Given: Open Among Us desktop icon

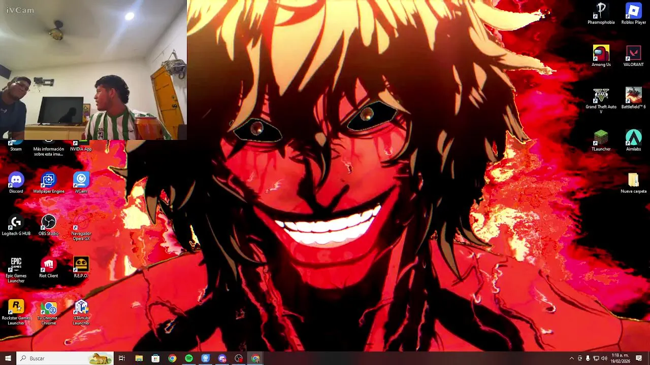Looking at the screenshot, I should click(601, 56).
